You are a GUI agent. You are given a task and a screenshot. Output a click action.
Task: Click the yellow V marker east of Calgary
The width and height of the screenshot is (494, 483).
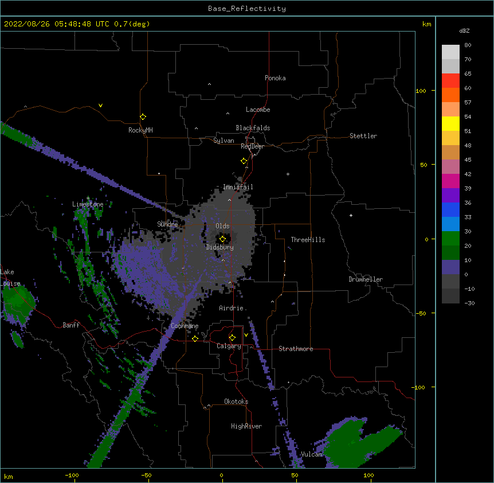point(246,335)
